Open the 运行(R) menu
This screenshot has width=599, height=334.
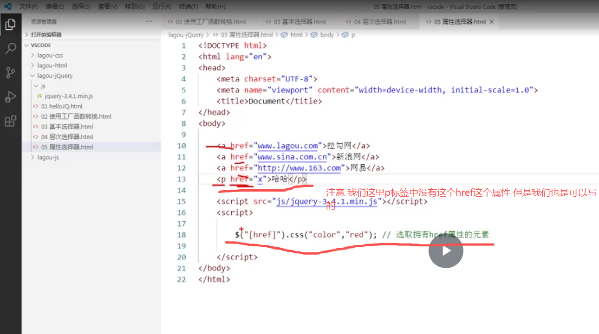(x=161, y=6)
